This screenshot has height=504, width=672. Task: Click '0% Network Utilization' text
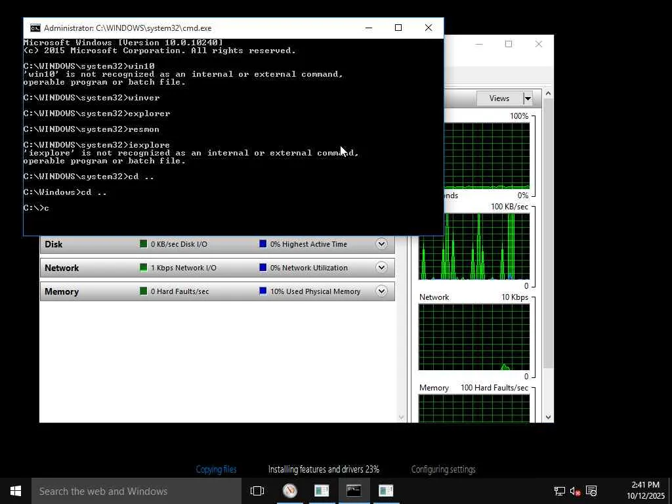(x=309, y=268)
